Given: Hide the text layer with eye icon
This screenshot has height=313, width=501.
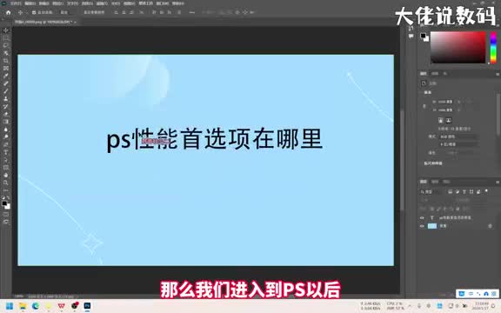Looking at the screenshot, I should tap(422, 218).
